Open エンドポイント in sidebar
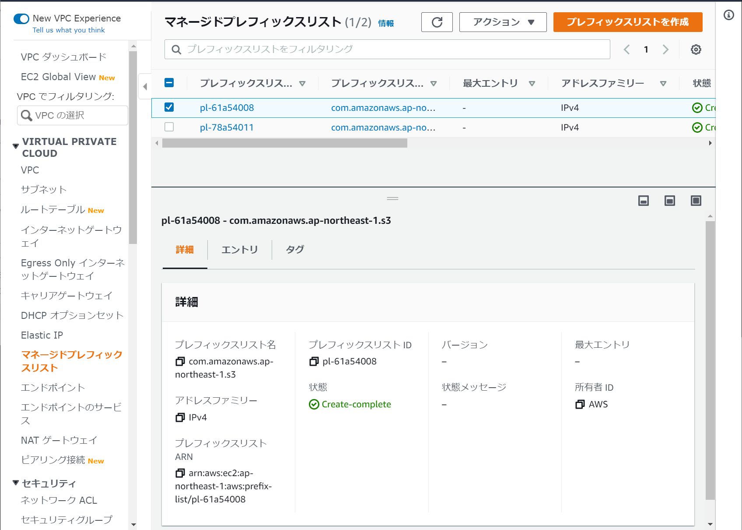 53,388
